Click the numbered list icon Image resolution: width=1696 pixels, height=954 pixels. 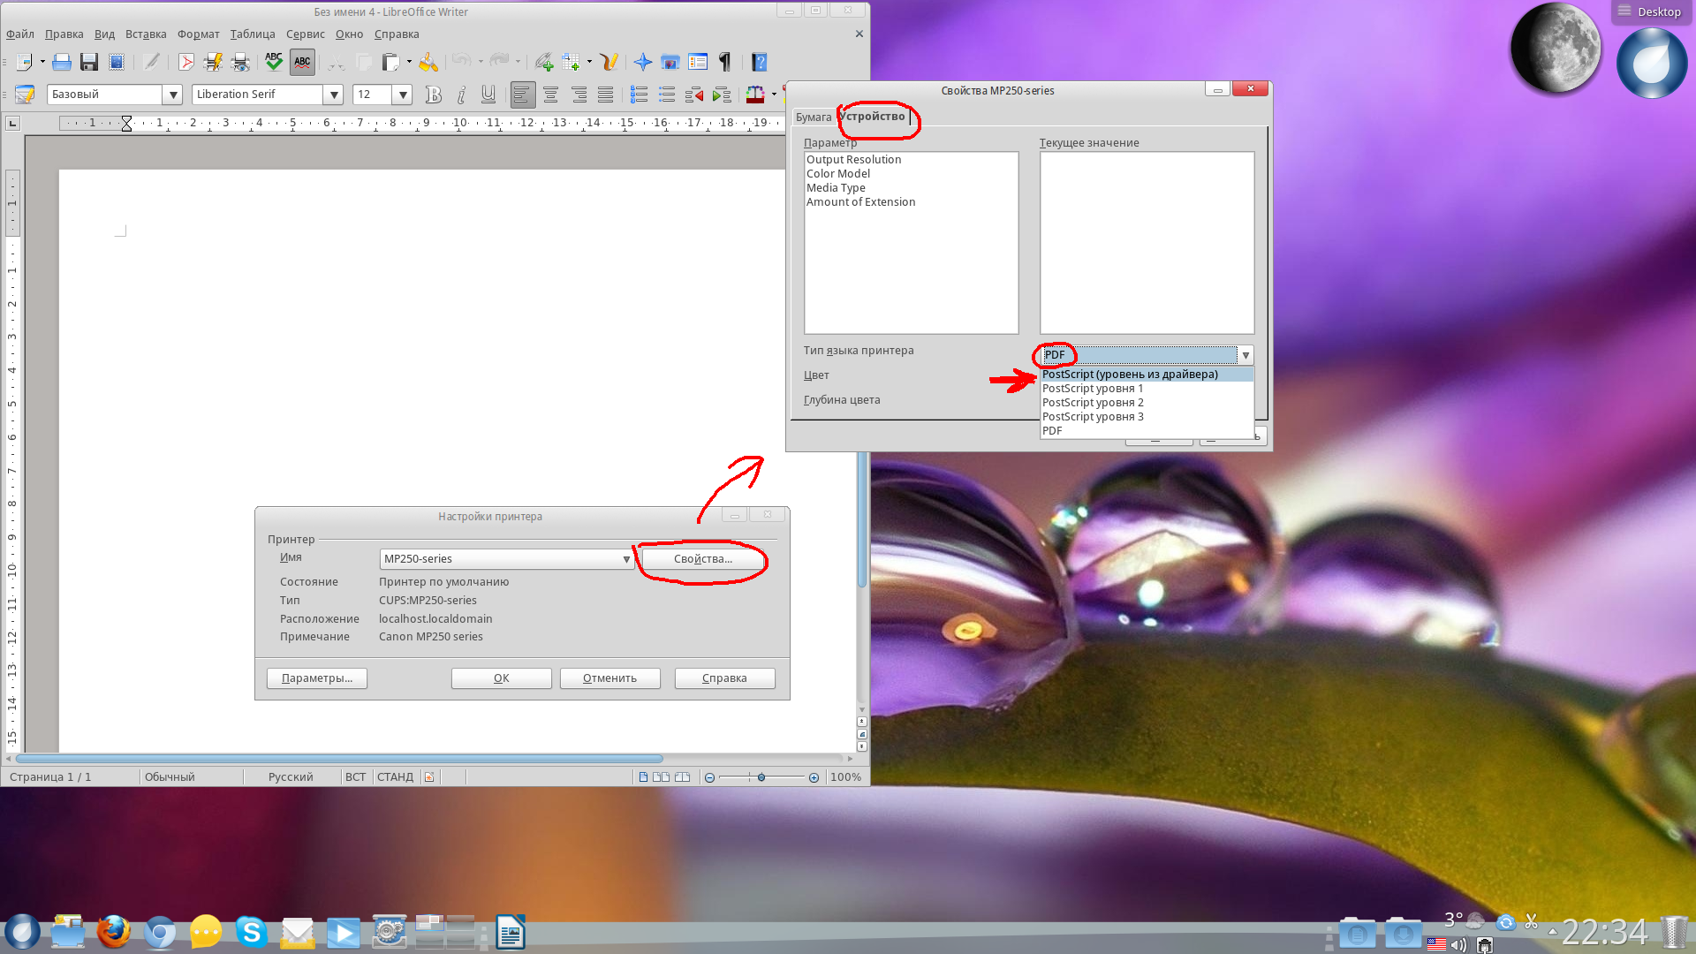coord(639,95)
